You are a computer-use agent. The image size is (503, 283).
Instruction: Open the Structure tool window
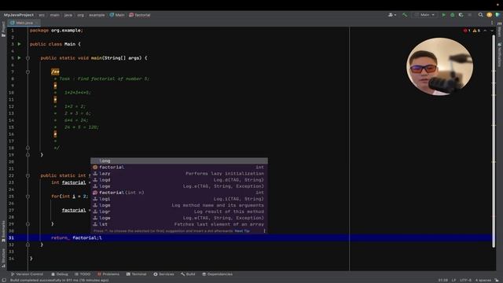click(3, 258)
